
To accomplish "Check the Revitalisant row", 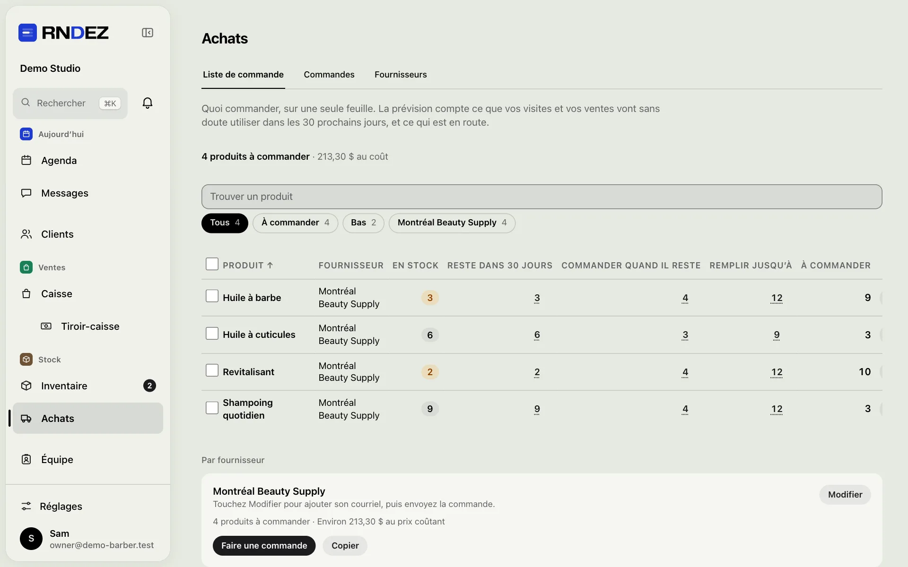I will tap(212, 370).
